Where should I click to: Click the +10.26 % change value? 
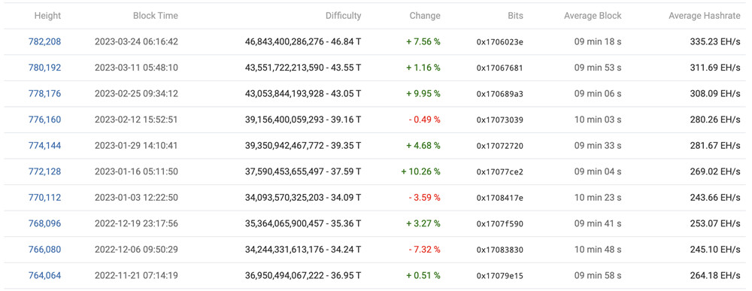tap(421, 171)
